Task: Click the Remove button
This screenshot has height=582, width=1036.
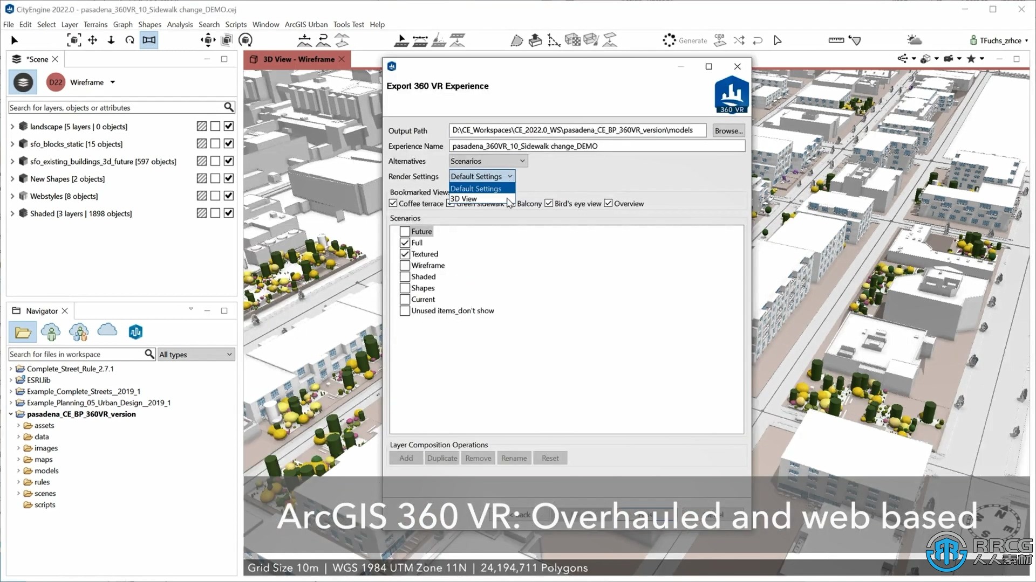Action: pyautogui.click(x=478, y=458)
